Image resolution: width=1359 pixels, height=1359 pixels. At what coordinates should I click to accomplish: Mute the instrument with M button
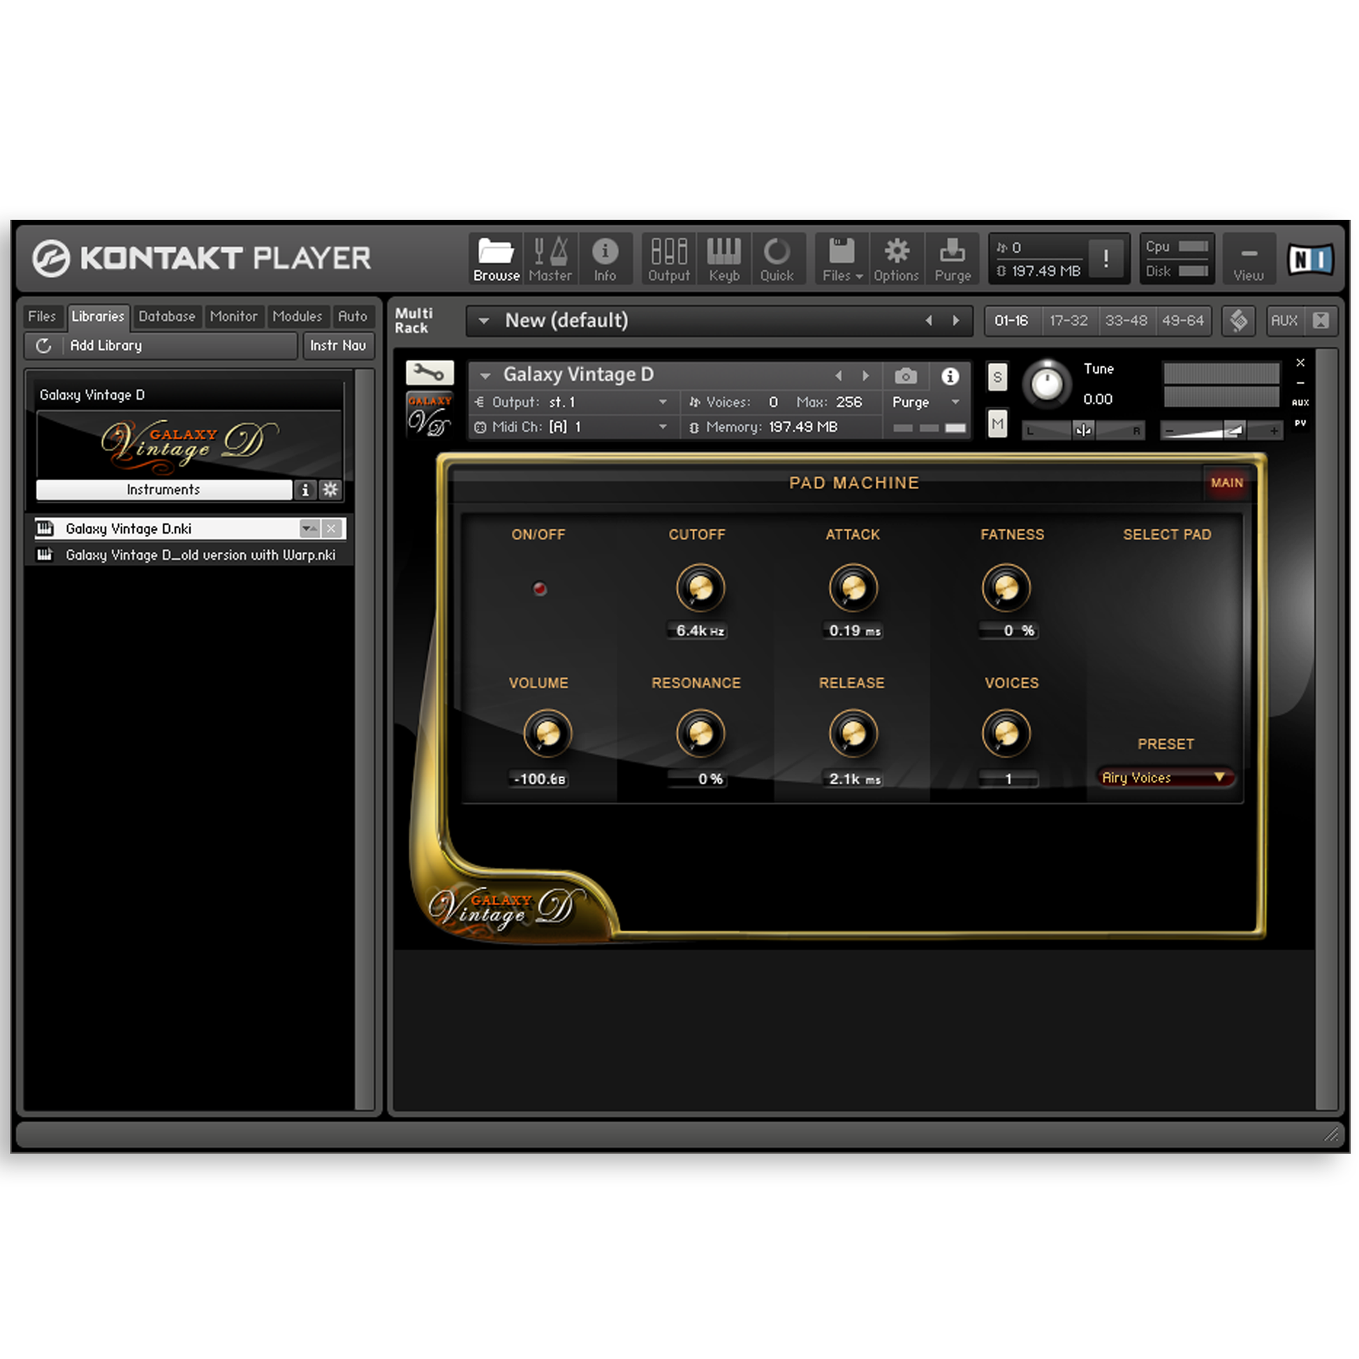[x=997, y=423]
